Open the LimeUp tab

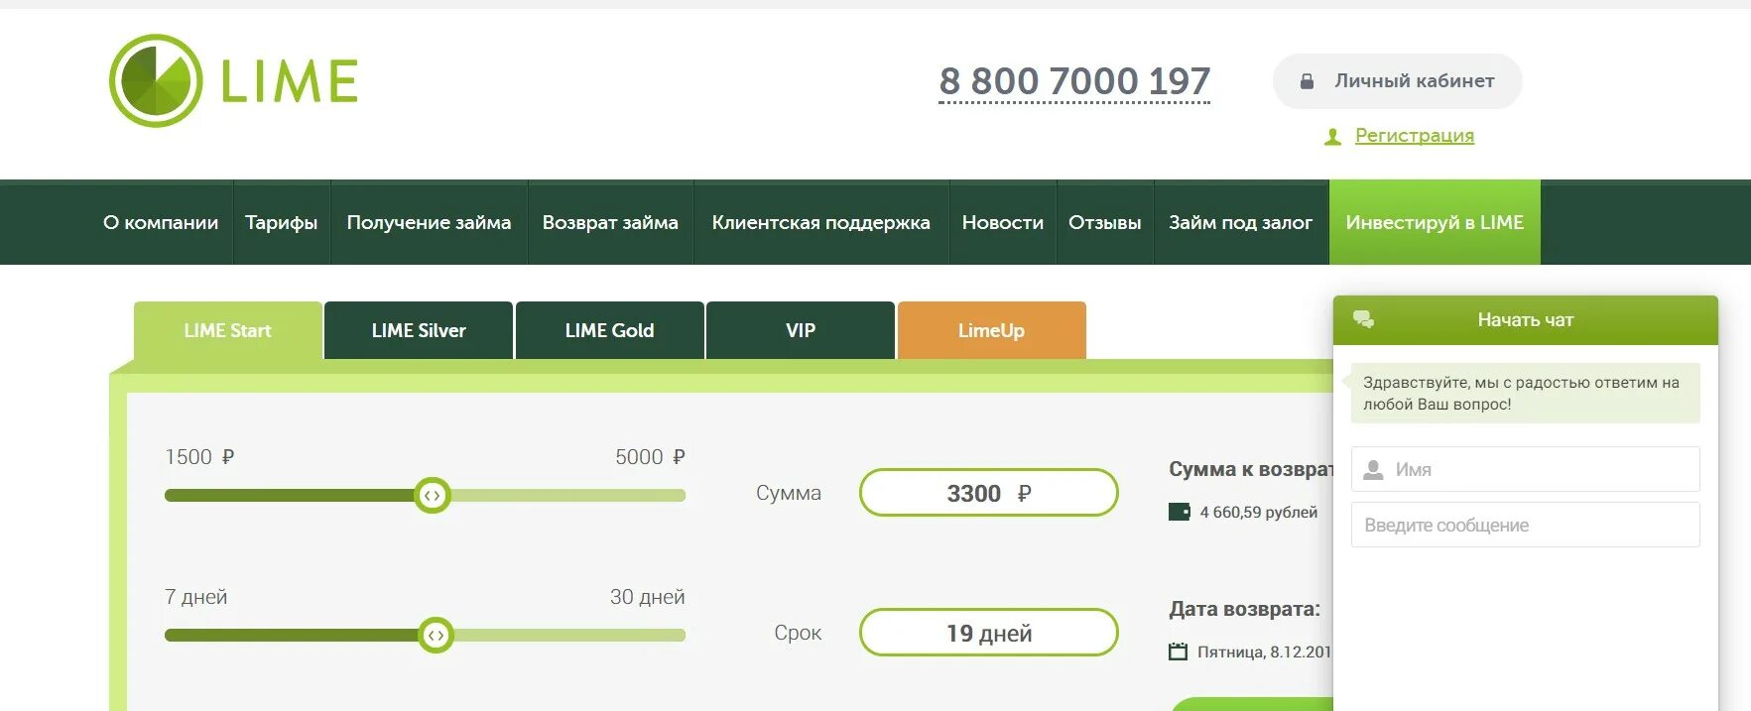coord(991,330)
